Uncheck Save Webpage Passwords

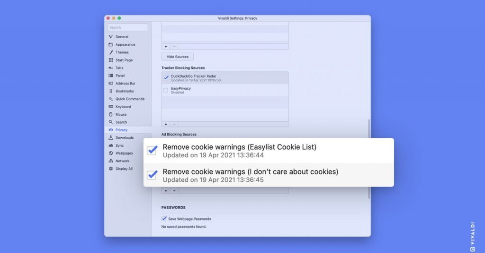164,219
